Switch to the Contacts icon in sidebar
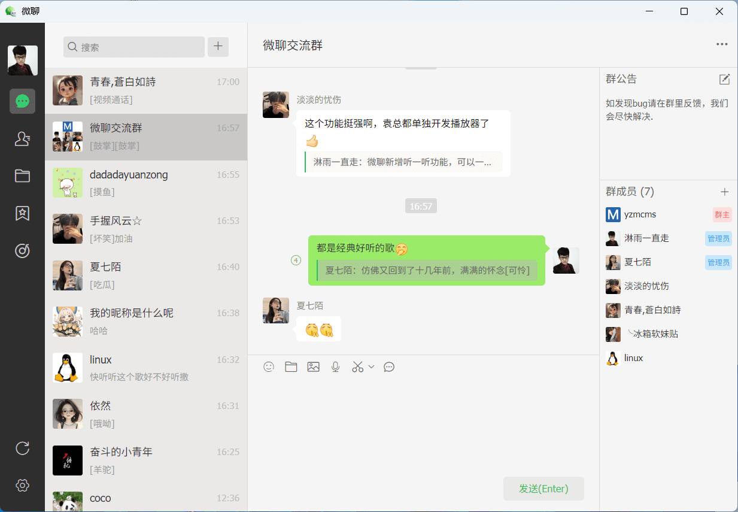 click(22, 138)
